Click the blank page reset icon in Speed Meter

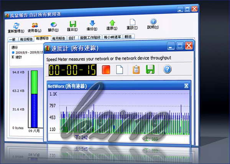point(120,70)
